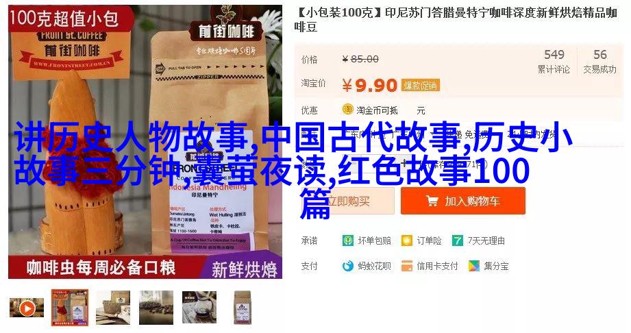Select the fourth thumbnail showing coffee beans
Image resolution: width=631 pixels, height=333 pixels.
pyautogui.click(x=156, y=308)
